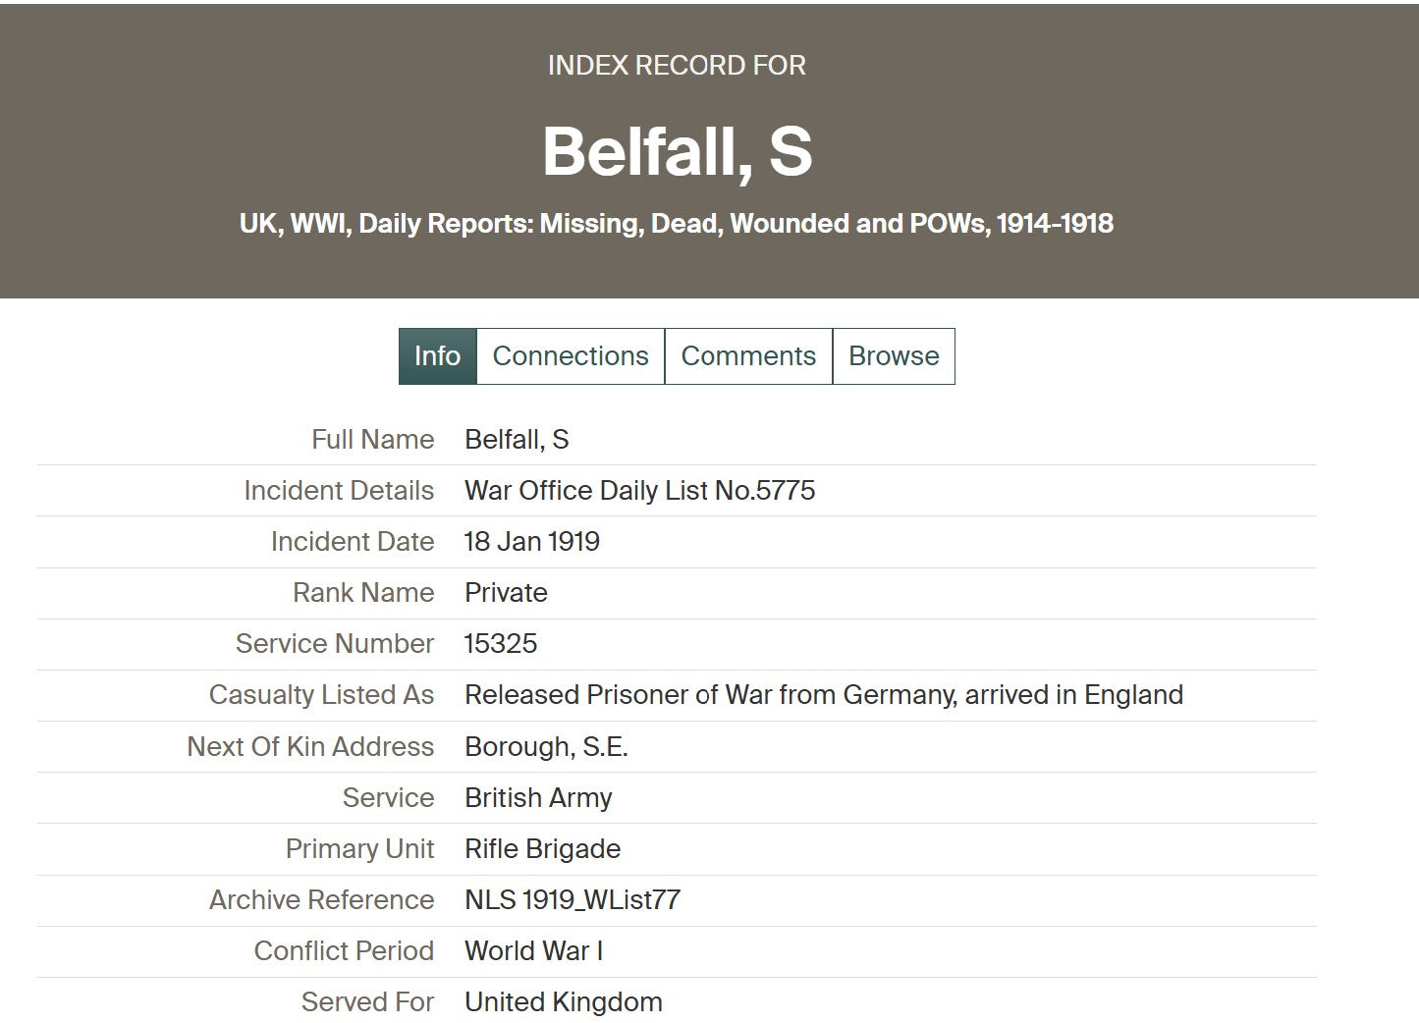Click the active Info tab
The image size is (1419, 1023).
click(x=437, y=355)
